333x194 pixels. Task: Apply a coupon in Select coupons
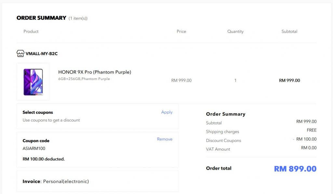pos(167,112)
